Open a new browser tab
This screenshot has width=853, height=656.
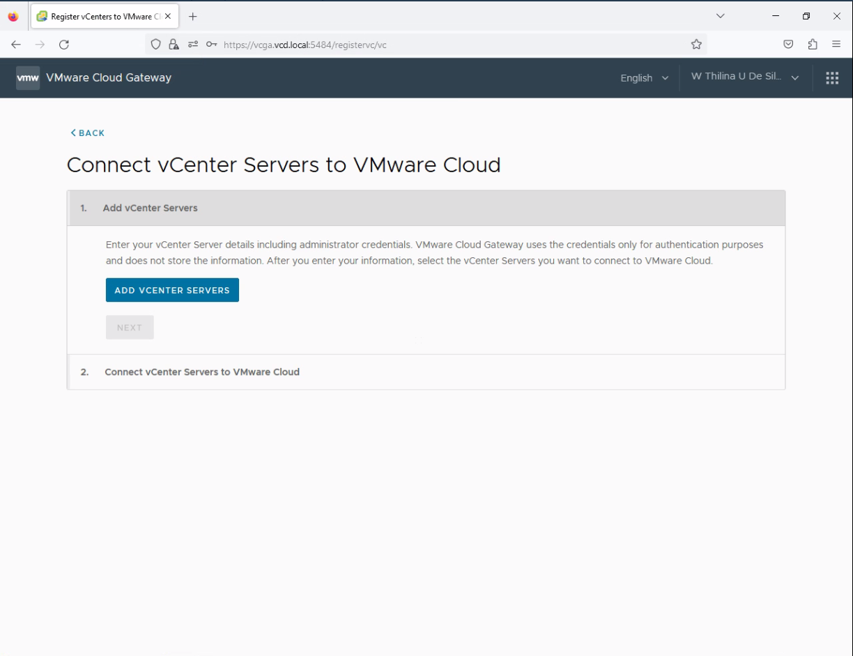click(x=193, y=16)
